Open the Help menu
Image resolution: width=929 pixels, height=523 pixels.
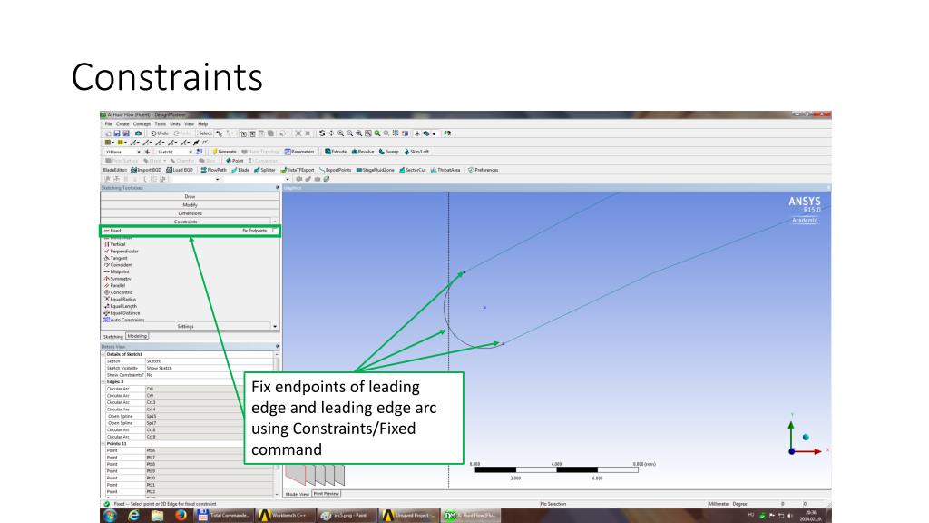point(203,124)
